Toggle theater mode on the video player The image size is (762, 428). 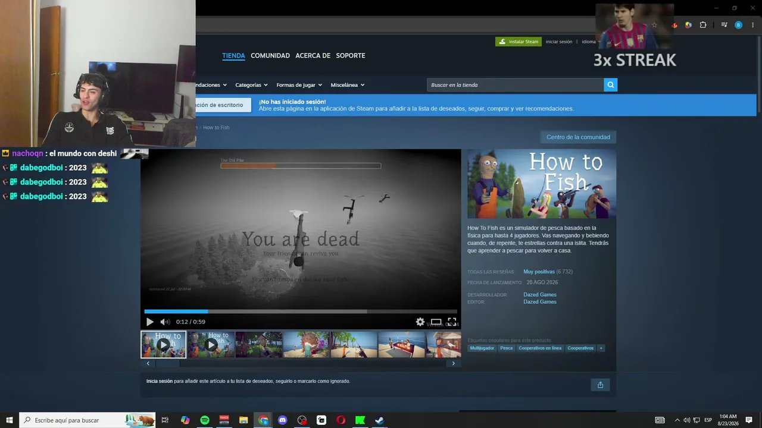pos(436,322)
